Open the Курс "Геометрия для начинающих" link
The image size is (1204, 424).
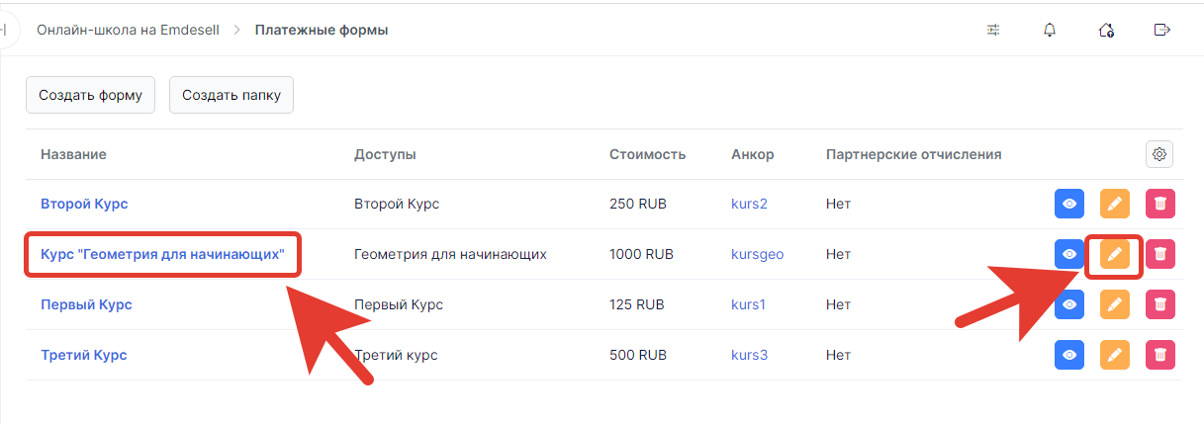pyautogui.click(x=162, y=254)
